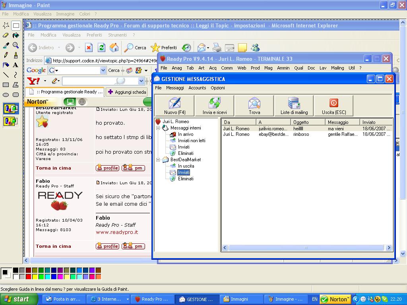Select the message with subject rimborso
This screenshot has width=407, height=305.
307,134
